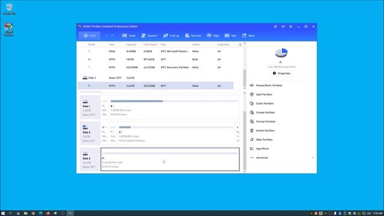Click the disk map vertical scrollbar
Image resolution: width=384 pixels, height=216 pixels.
[244, 140]
